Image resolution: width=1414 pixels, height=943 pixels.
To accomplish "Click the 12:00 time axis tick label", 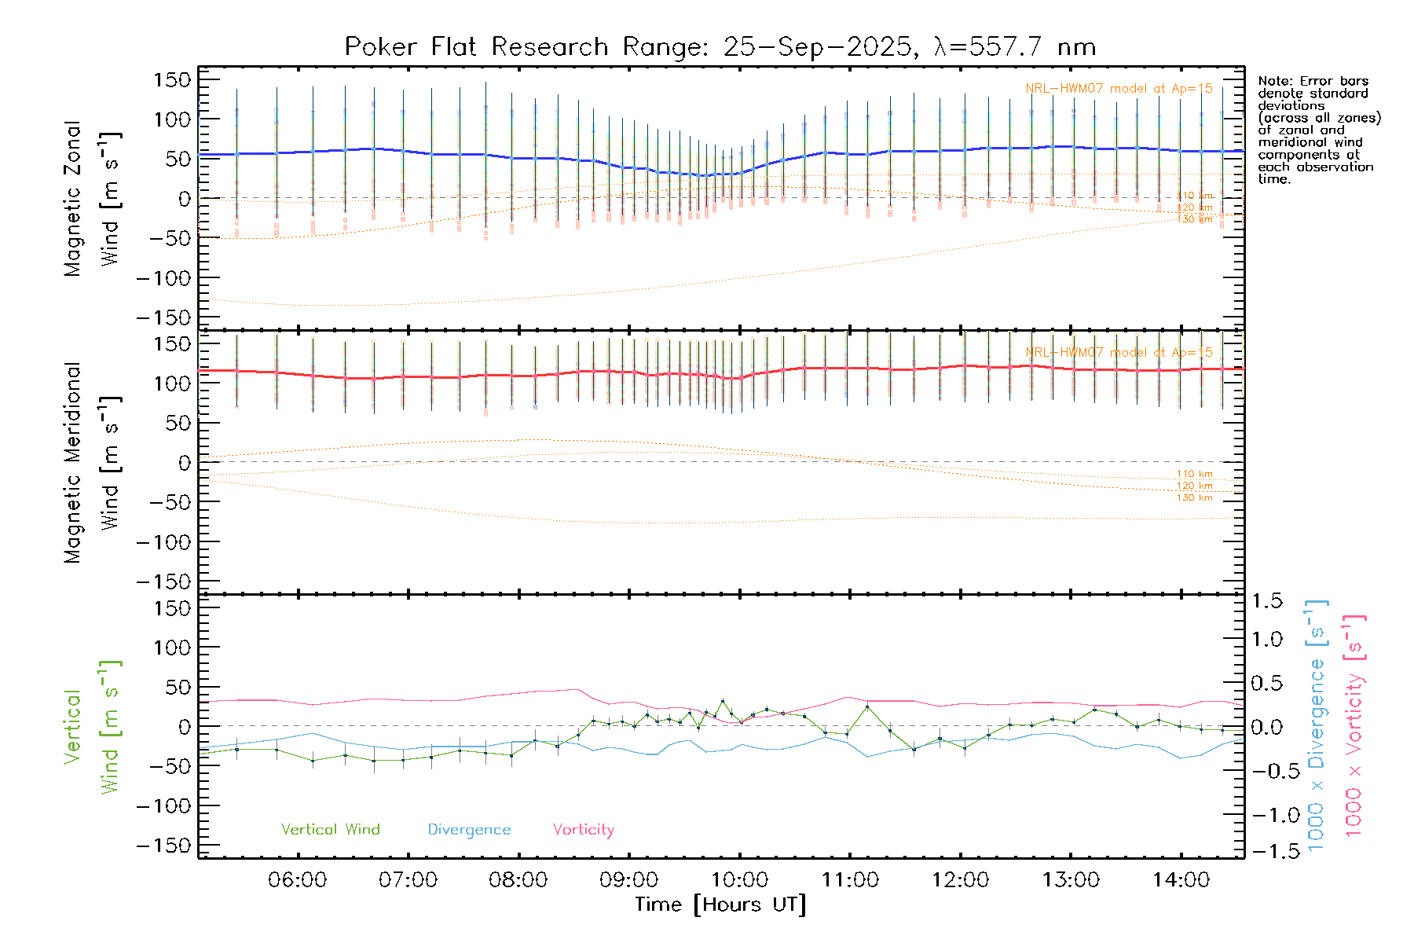I will pyautogui.click(x=960, y=879).
